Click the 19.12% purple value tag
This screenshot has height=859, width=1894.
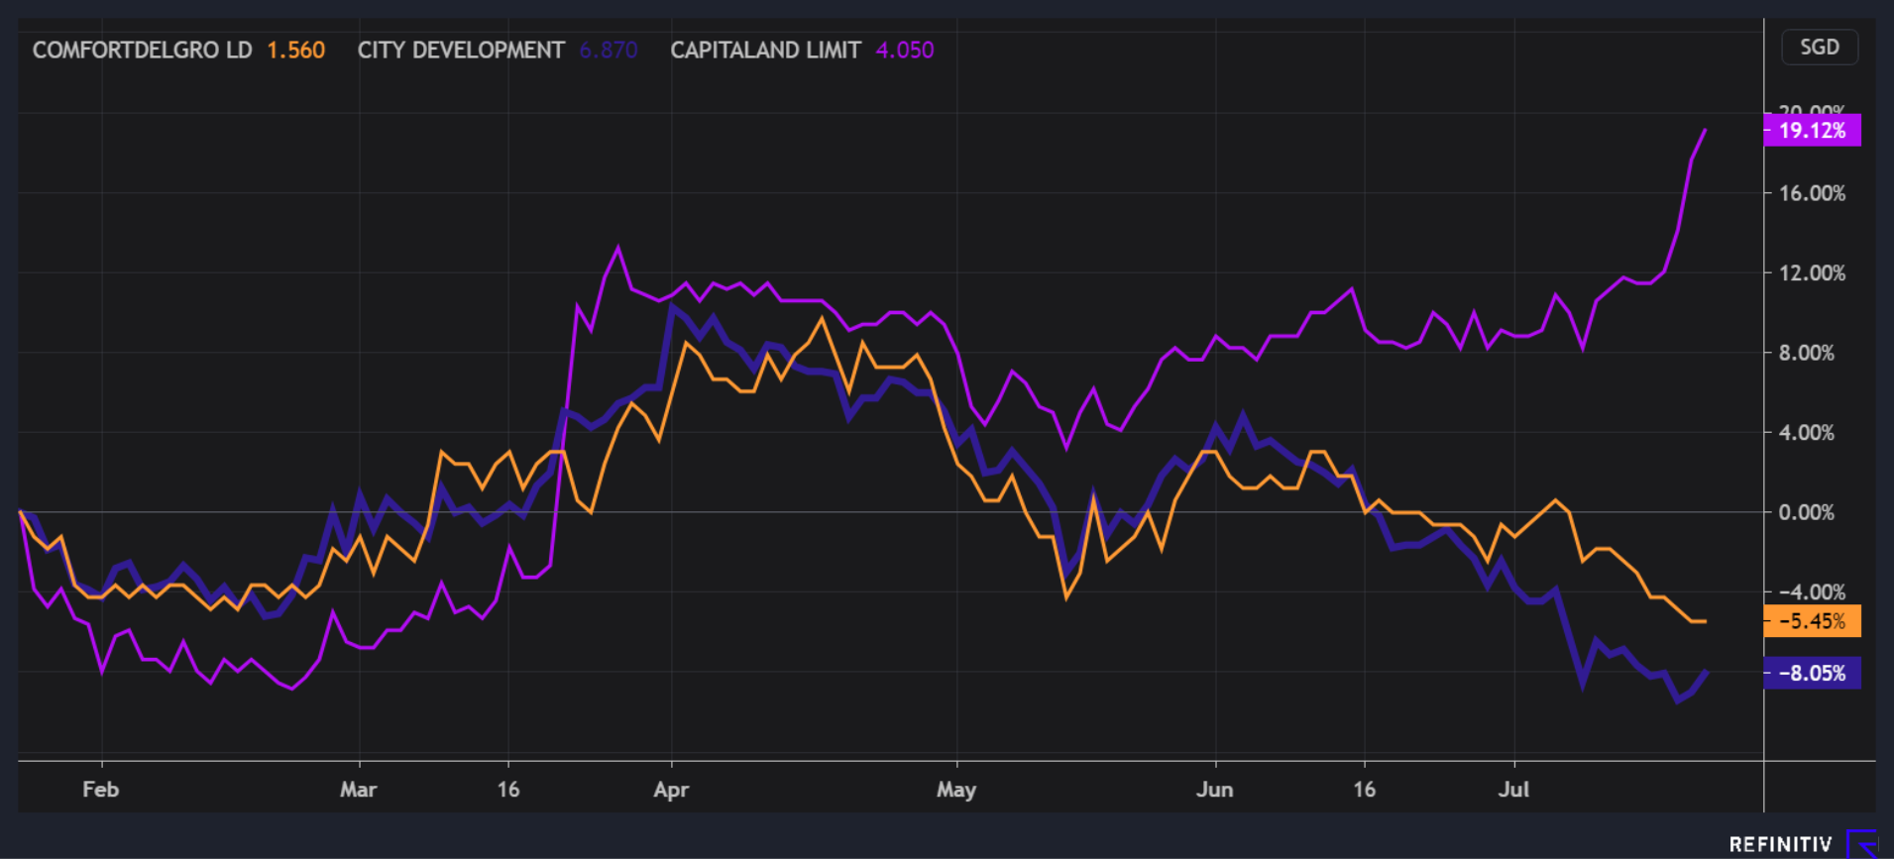(x=1812, y=130)
